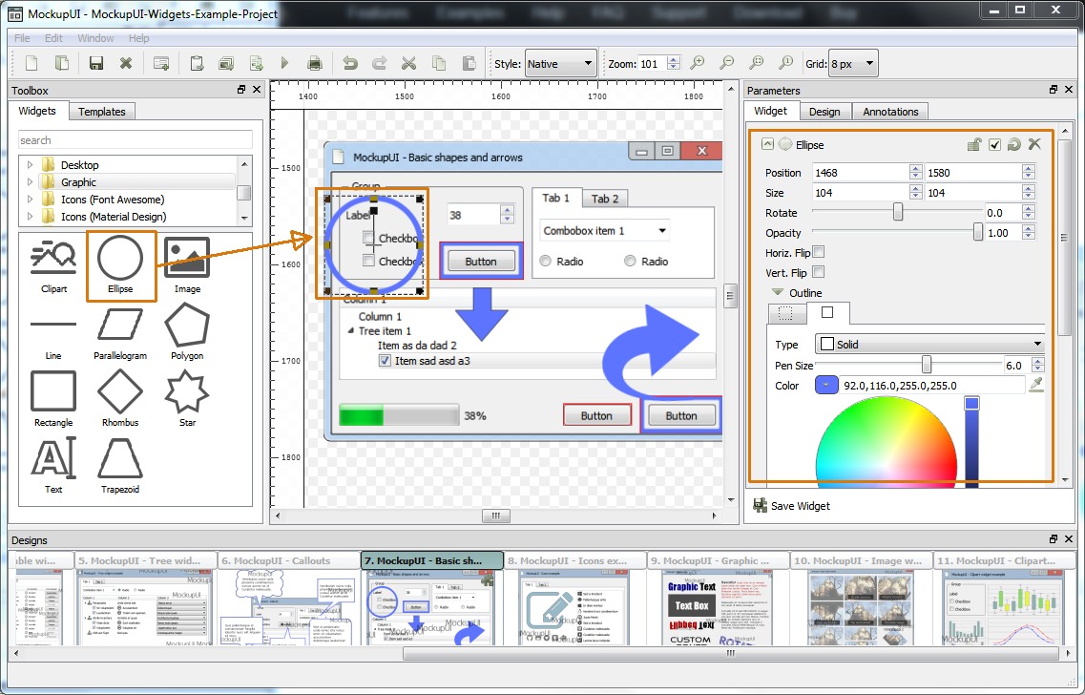The width and height of the screenshot is (1085, 695).
Task: Expand the Icons (Material Design) folder
Action: click(30, 217)
